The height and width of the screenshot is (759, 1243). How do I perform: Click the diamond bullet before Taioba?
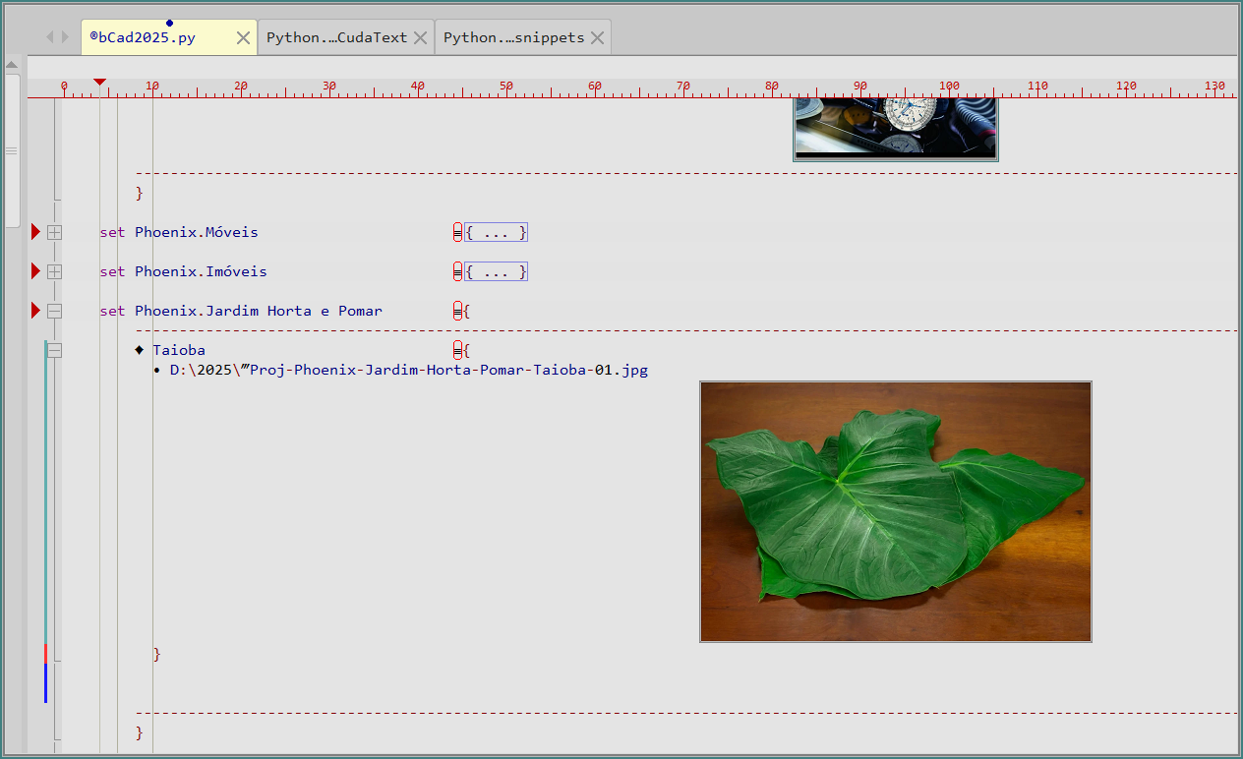point(140,350)
